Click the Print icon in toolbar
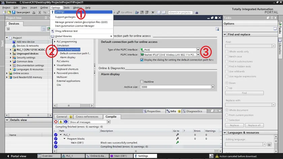The width and height of the screenshot is (283, 159). 34,12
